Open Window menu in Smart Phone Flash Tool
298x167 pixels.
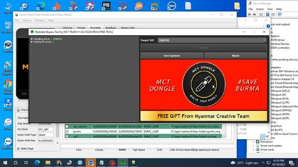click(40, 20)
